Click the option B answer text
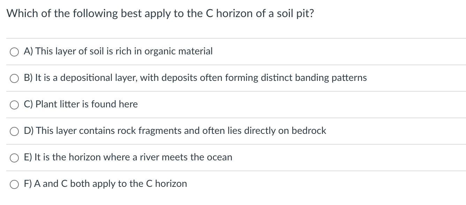This screenshot has width=466, height=205. coord(195,78)
